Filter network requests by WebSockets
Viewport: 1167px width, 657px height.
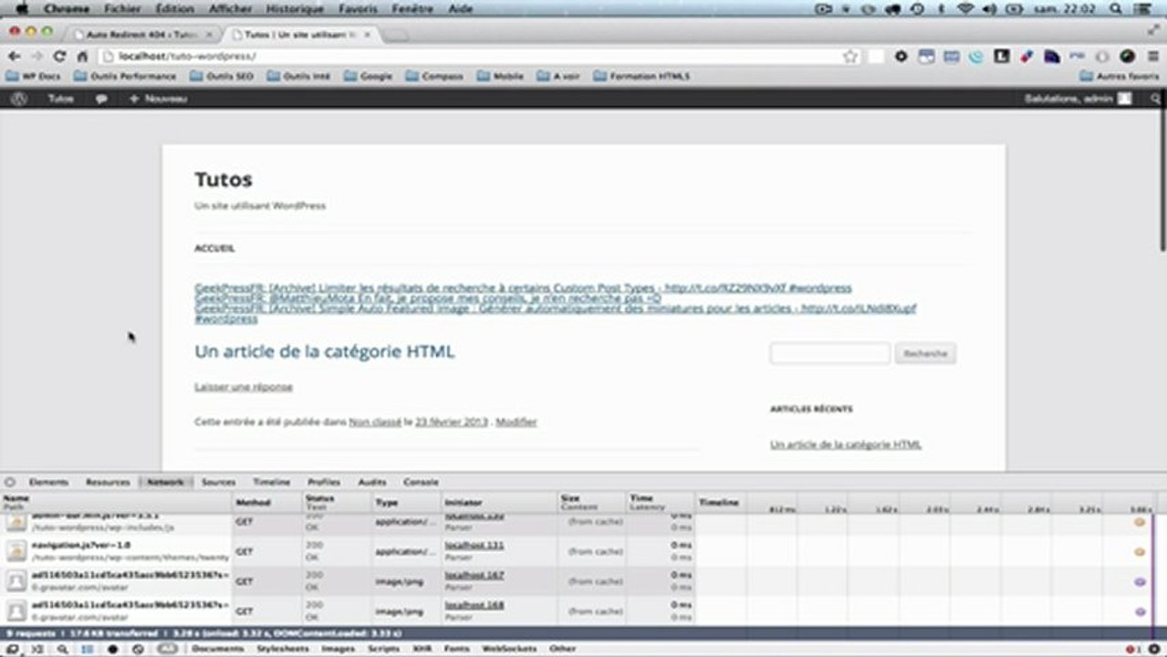[x=509, y=649]
